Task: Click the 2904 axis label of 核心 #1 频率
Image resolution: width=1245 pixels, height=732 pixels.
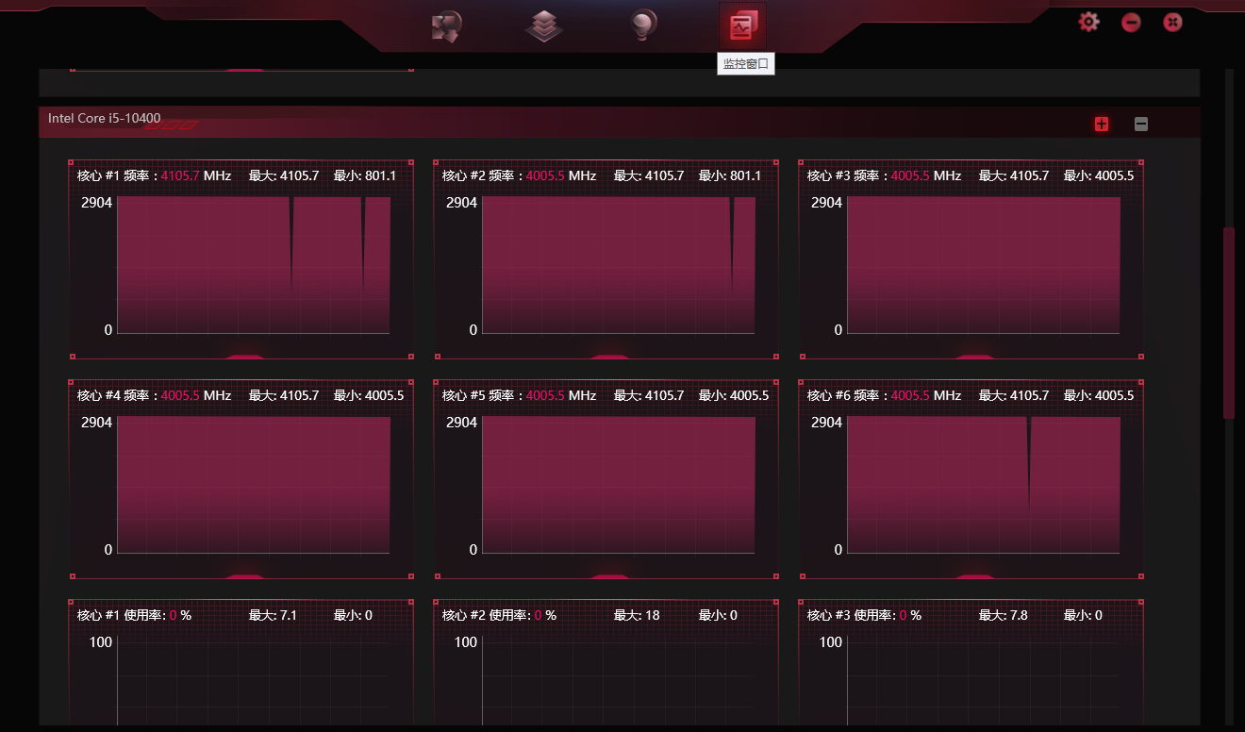Action: pos(96,203)
